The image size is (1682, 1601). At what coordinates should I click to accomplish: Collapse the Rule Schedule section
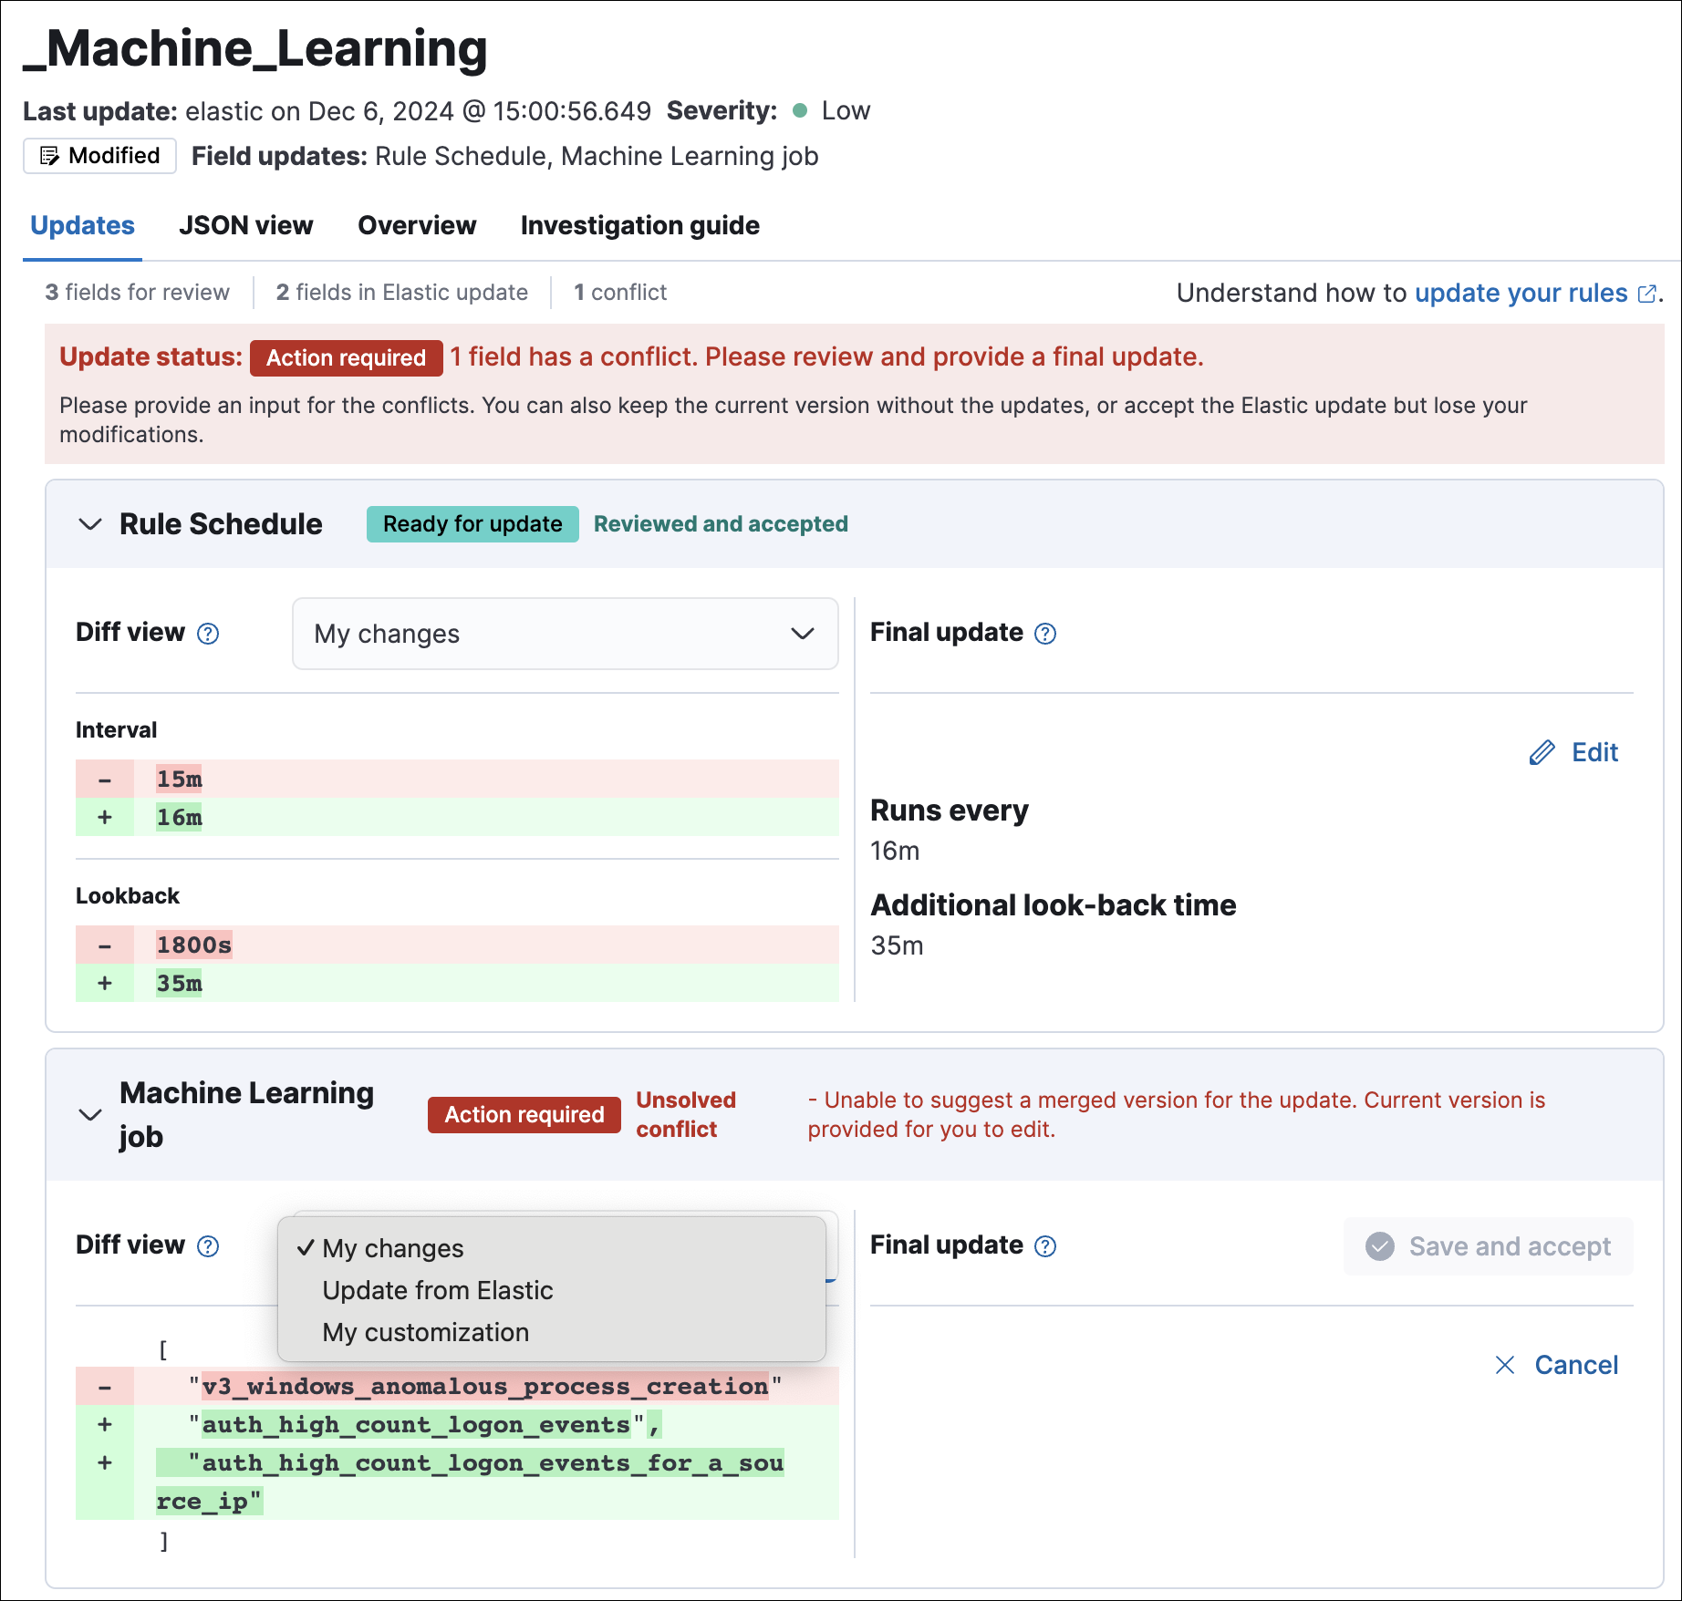coord(90,524)
